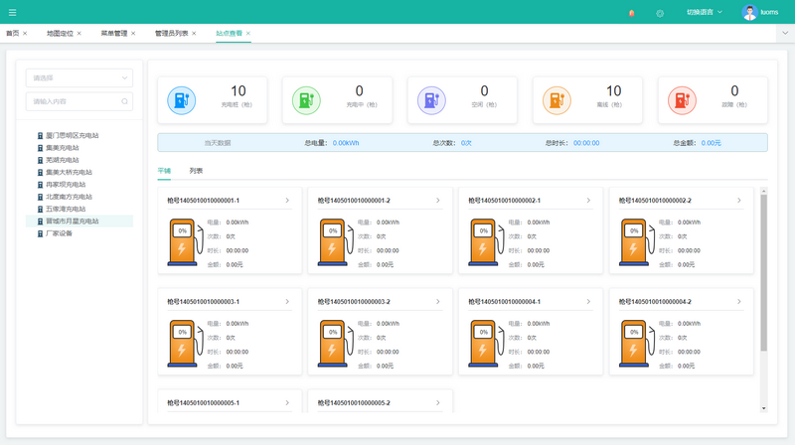795x445 pixels.
Task: Select 五缘湾充电站 in station tree
Action: click(66, 209)
